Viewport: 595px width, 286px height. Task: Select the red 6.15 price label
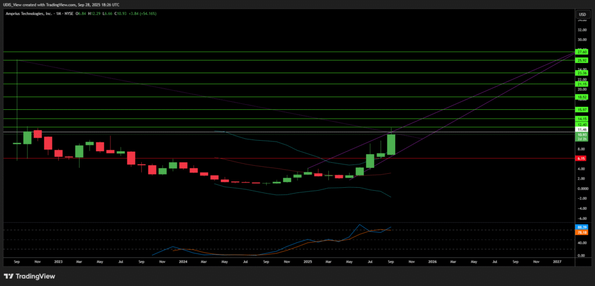(580, 158)
